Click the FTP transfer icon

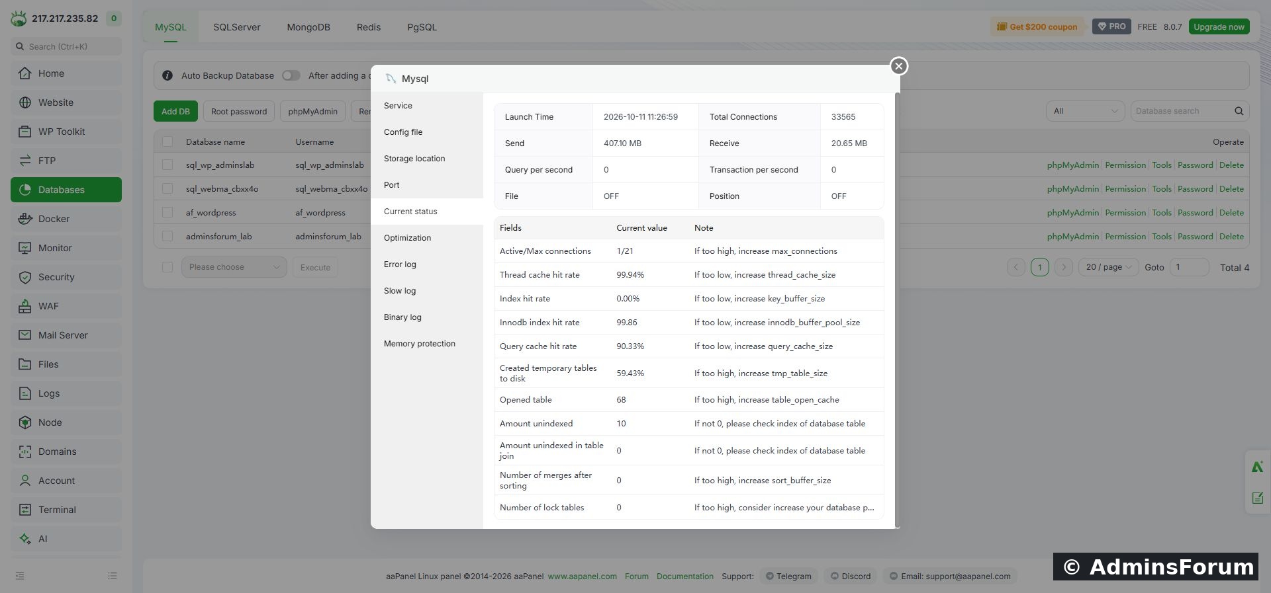pyautogui.click(x=25, y=161)
